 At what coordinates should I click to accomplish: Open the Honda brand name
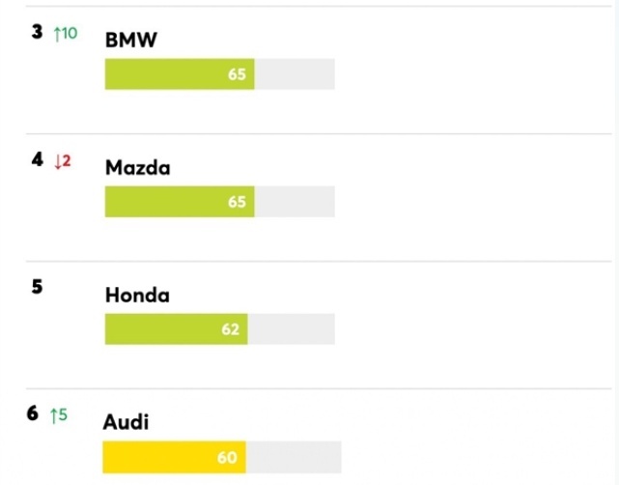[x=137, y=295]
